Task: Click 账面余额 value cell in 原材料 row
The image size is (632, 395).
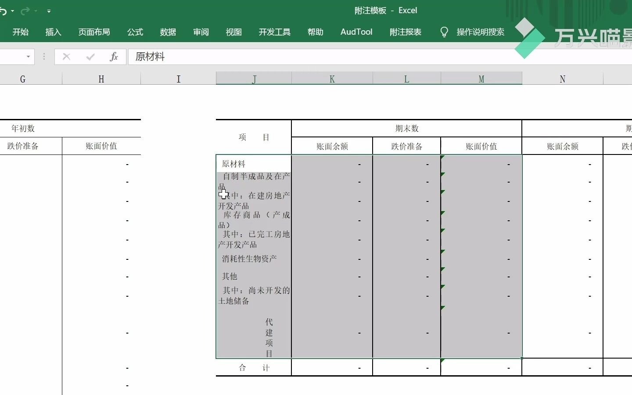Action: click(x=332, y=164)
